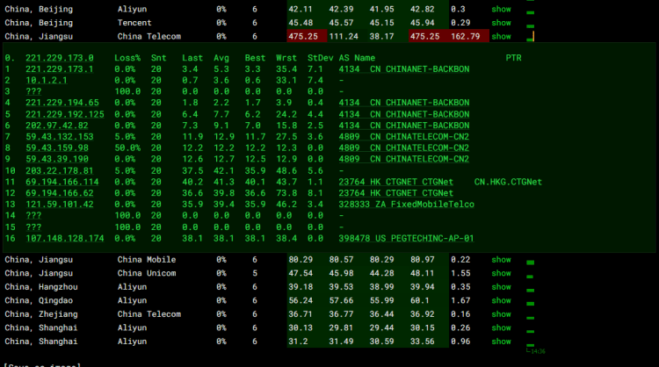Image resolution: width=659 pixels, height=367 pixels.
Task: Click show for Beijing Aliyun row
Action: [x=501, y=10]
